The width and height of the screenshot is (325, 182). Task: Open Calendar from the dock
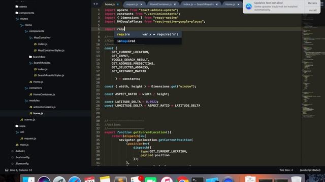click(89, 179)
